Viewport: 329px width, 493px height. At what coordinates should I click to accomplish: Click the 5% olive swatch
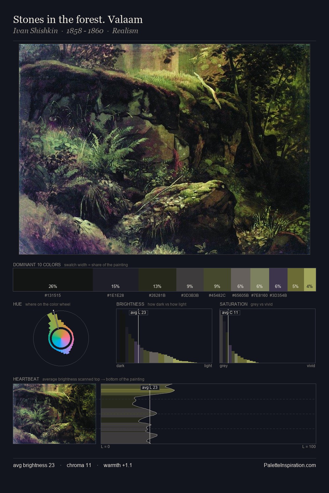click(296, 280)
